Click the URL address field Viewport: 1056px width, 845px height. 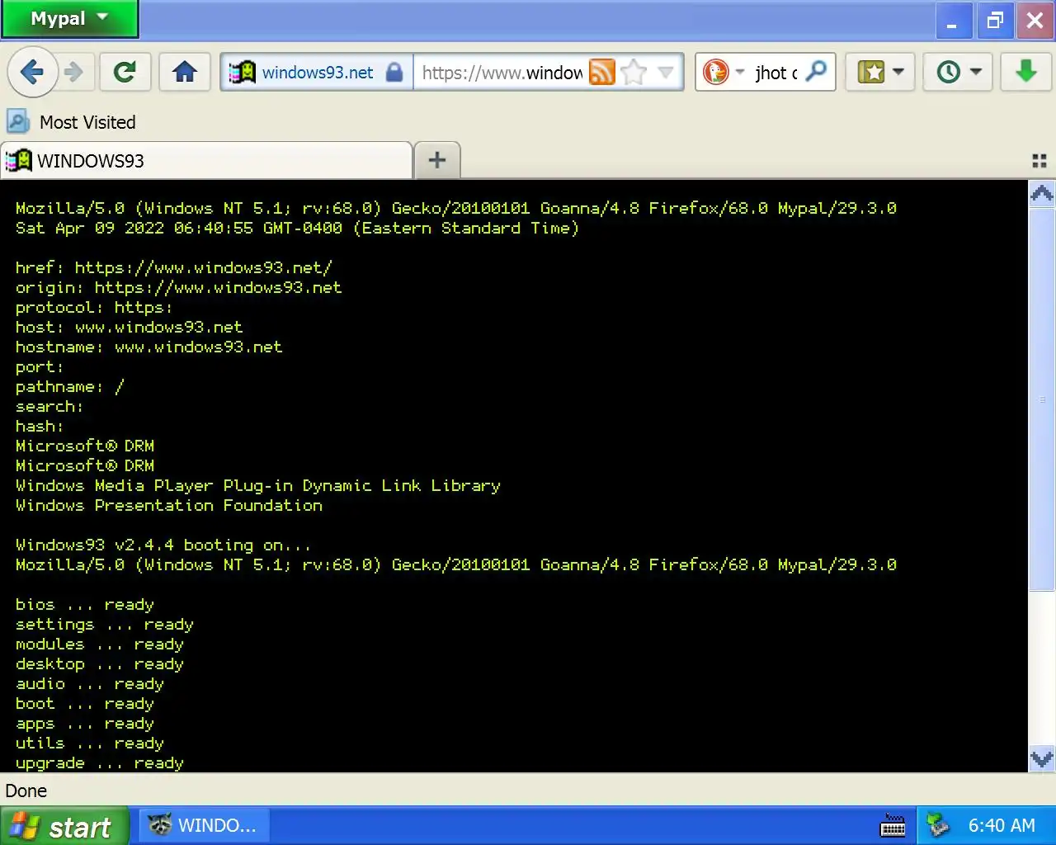click(x=502, y=73)
